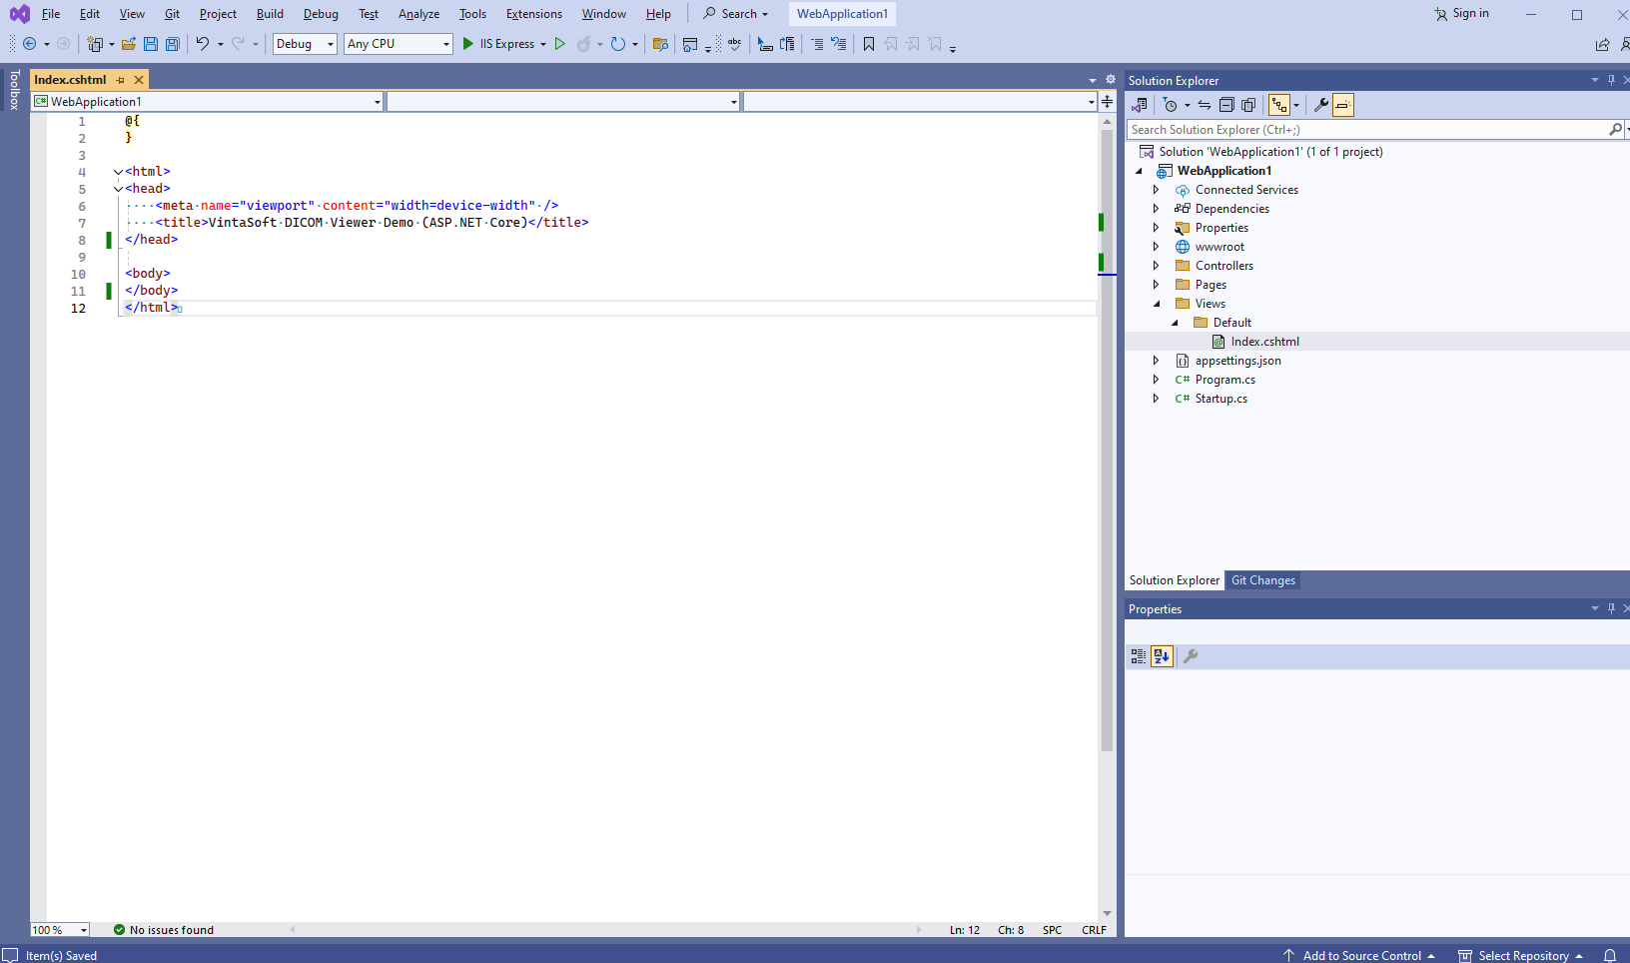Open Properties wrench icon in Solution Explorer
Viewport: 1630px width, 963px height.
point(1320,105)
